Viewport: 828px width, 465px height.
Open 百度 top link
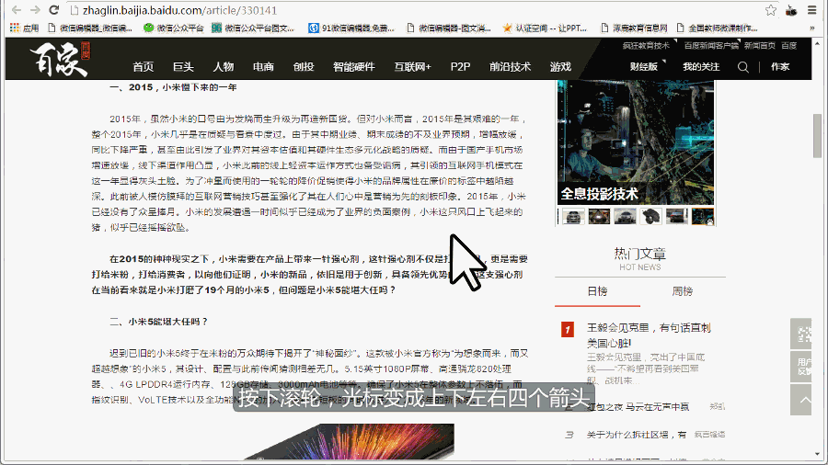tap(789, 46)
